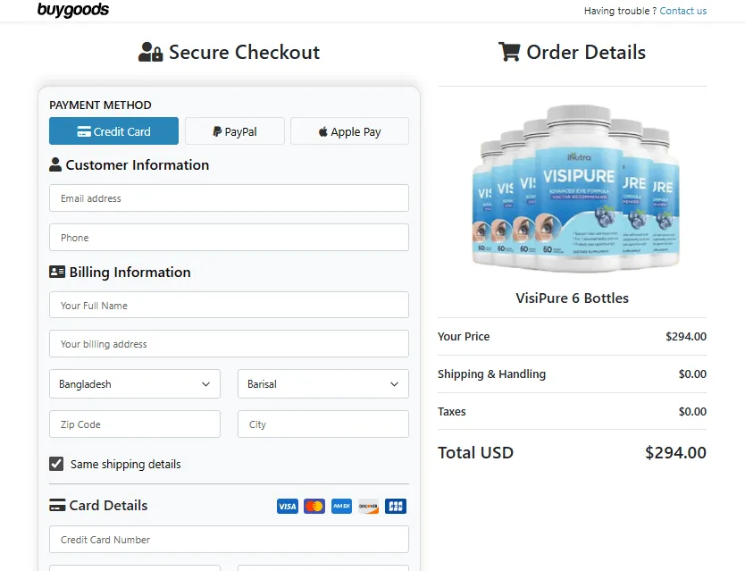Viewport: 745px width, 571px height.
Task: Select the AMEX card icon
Action: [x=340, y=506]
